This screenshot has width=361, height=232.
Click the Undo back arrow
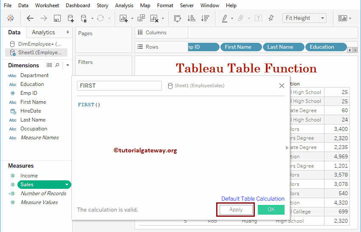tap(30, 18)
